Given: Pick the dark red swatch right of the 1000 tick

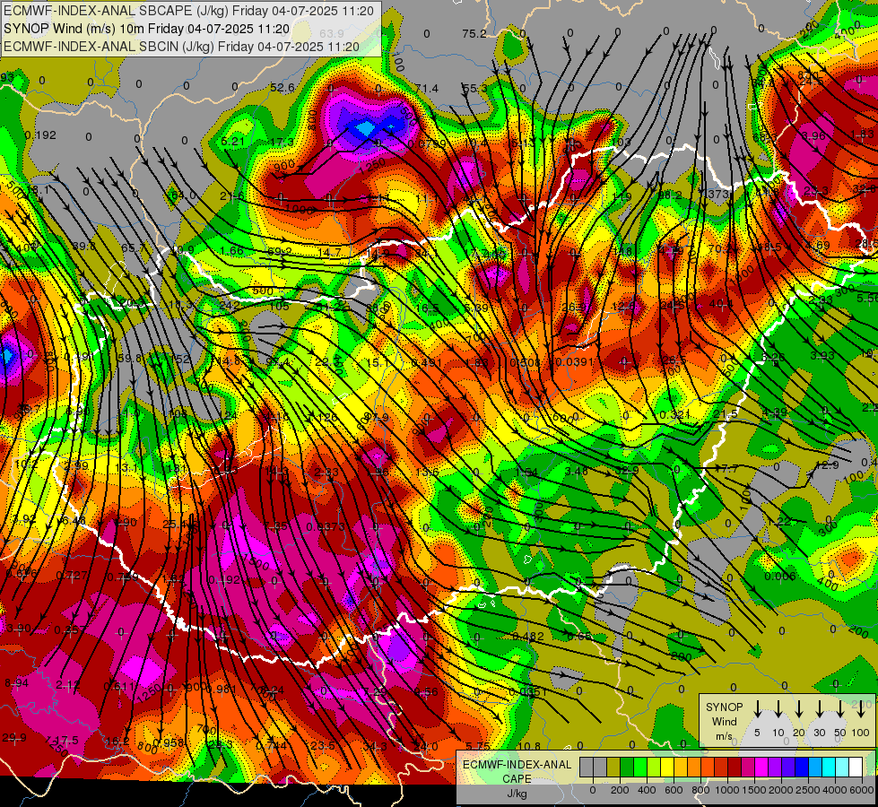Looking at the screenshot, I should point(735,768).
